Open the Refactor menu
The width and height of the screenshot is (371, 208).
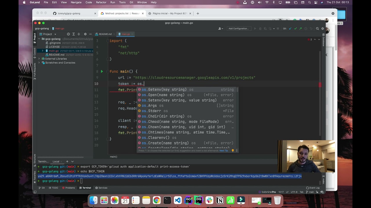tap(101, 2)
